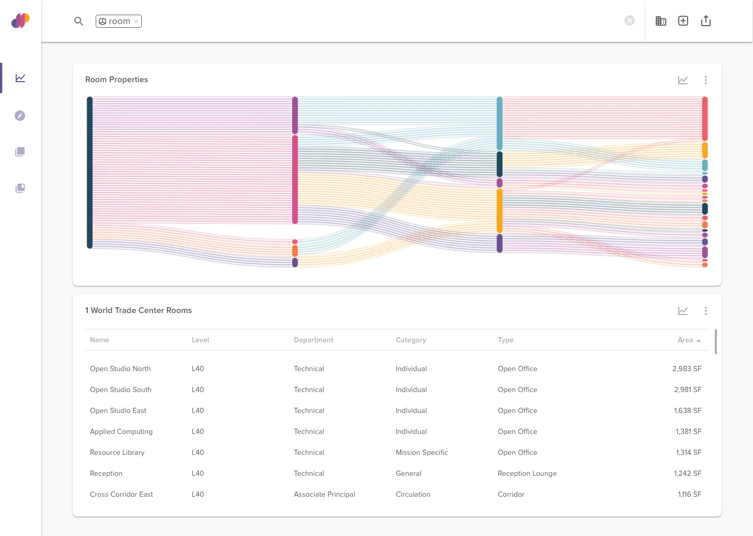
Task: Click the table's vertical scrollbar
Action: (715, 342)
